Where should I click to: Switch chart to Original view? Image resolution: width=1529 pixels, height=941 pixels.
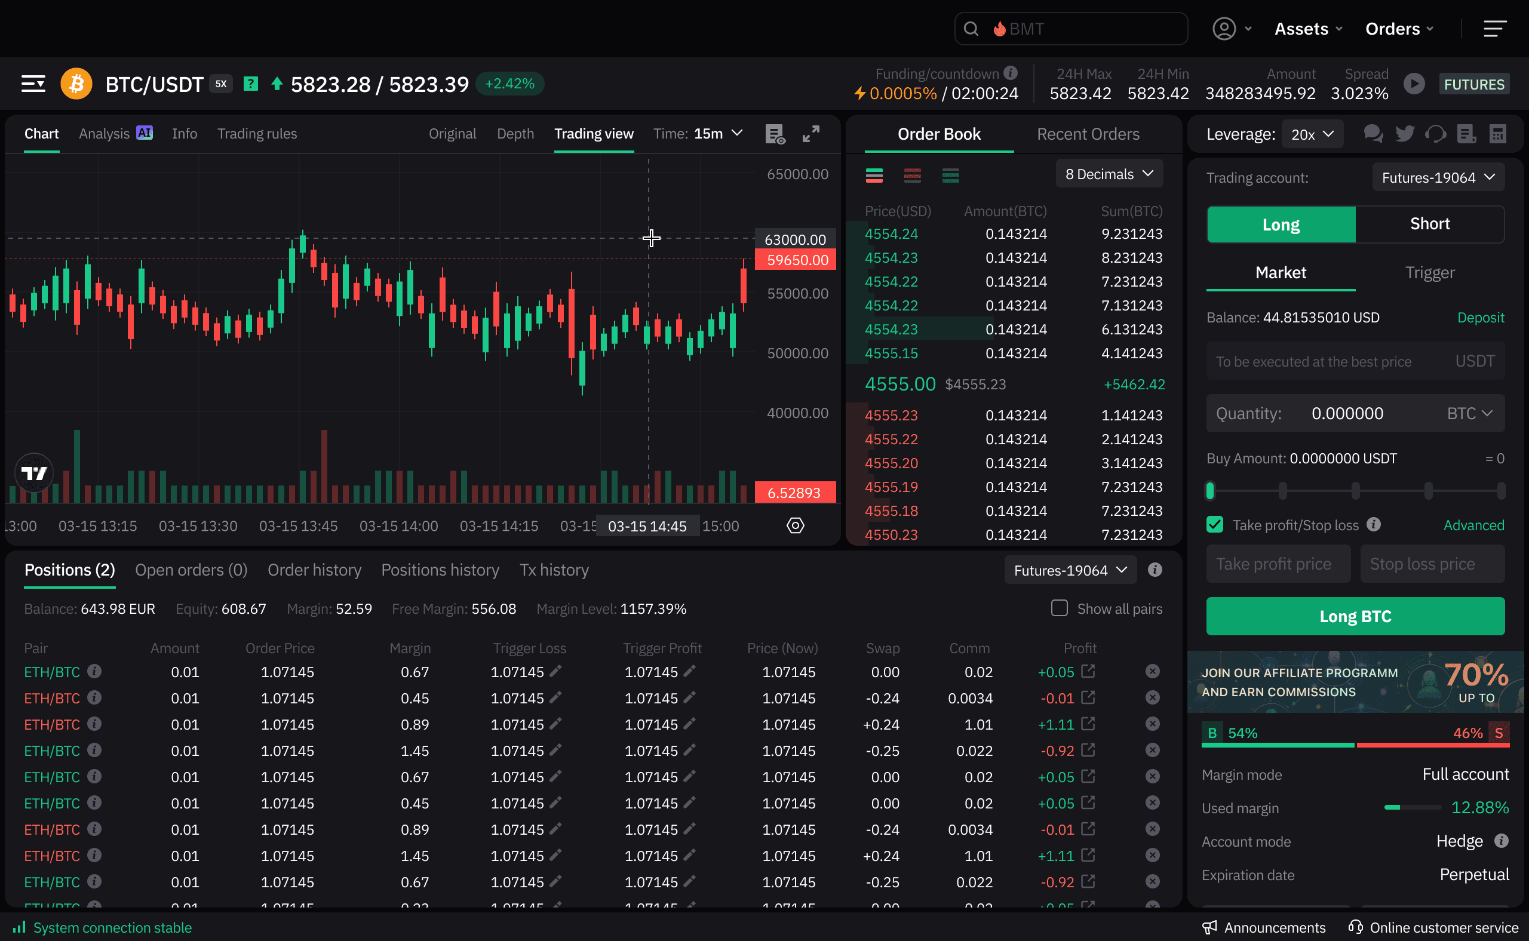(x=452, y=134)
